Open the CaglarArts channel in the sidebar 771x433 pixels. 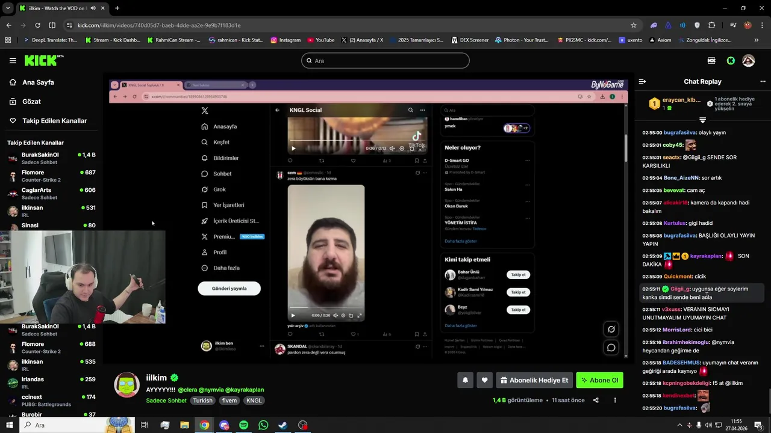pos(51,194)
